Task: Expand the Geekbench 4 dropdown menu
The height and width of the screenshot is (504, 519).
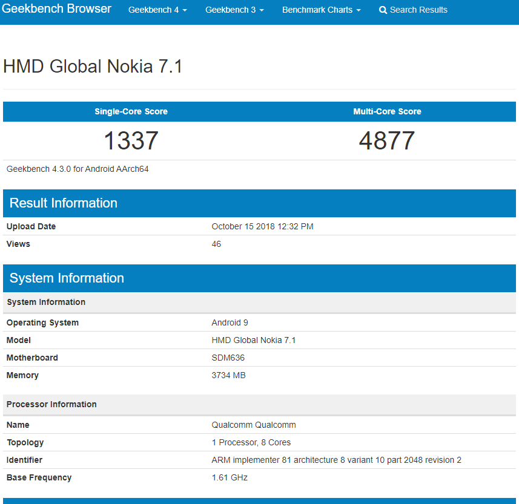Action: [157, 10]
